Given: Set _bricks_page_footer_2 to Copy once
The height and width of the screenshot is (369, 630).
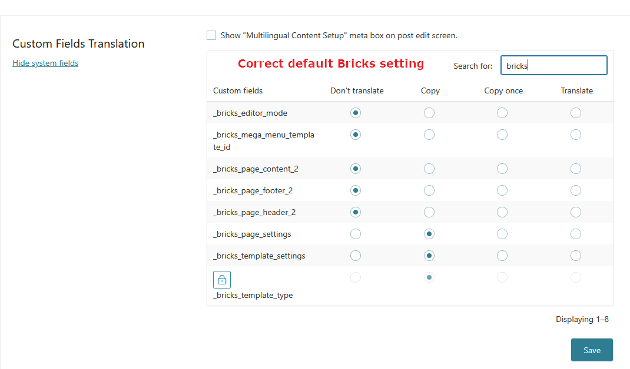Looking at the screenshot, I should (x=502, y=190).
